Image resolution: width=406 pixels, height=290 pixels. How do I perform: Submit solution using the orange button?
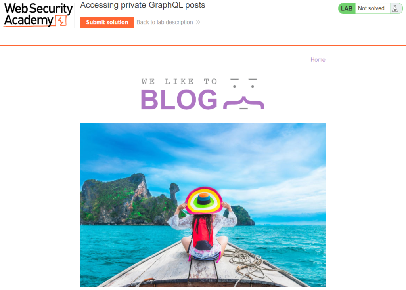pyautogui.click(x=107, y=22)
